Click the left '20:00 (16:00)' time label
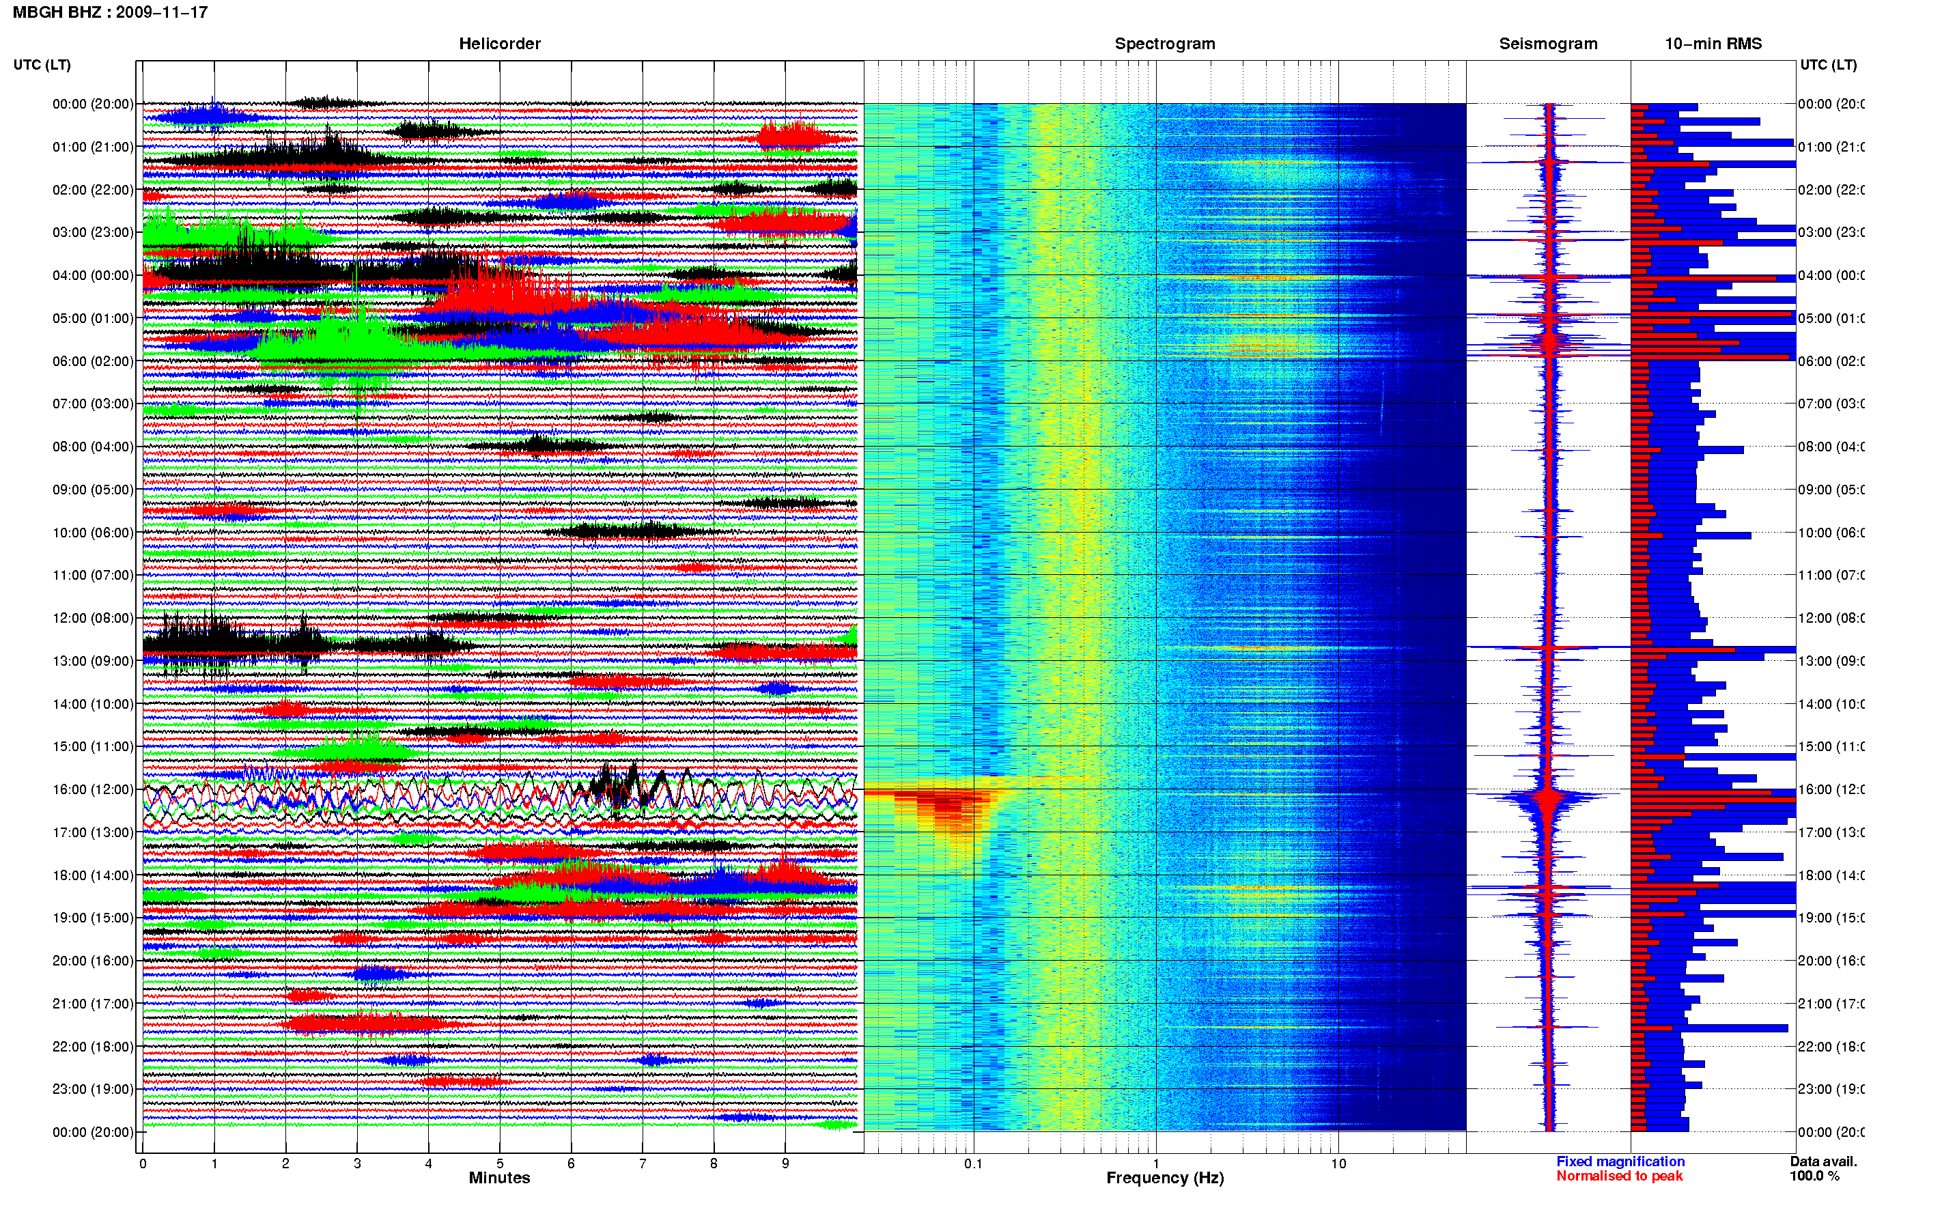Image resolution: width=1942 pixels, height=1214 pixels. [93, 960]
